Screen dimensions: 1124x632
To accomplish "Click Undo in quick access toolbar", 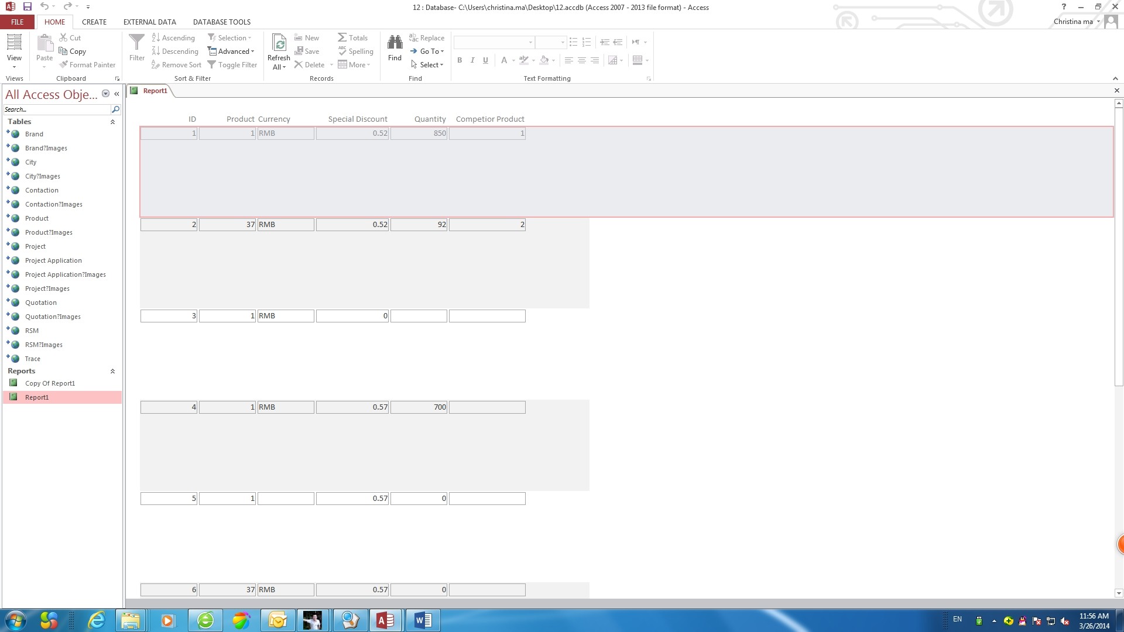I will point(44,6).
